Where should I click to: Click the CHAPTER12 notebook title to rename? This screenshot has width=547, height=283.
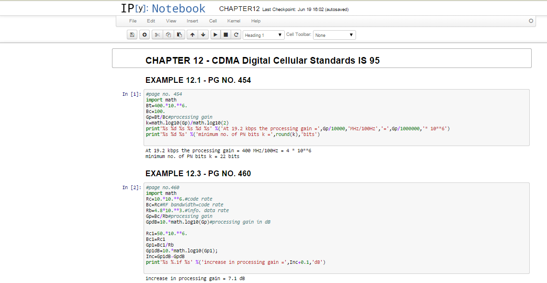[x=239, y=9]
